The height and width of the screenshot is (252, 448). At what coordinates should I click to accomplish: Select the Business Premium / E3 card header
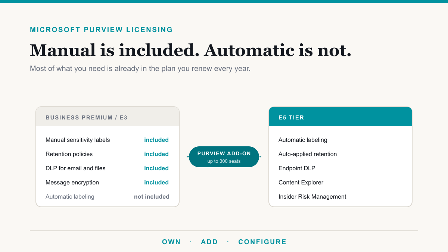[x=108, y=117]
